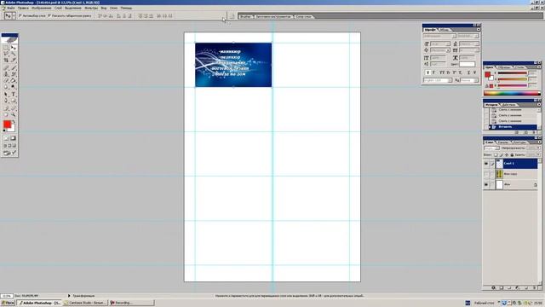Click the color spectrum ramp in Color panel

click(x=512, y=93)
